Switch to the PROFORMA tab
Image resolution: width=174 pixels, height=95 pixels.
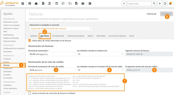coord(101,36)
